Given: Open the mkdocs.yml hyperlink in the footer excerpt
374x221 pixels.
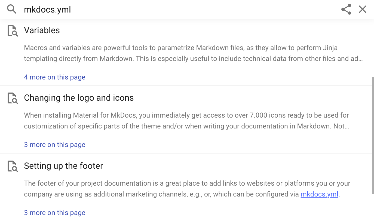Looking at the screenshot, I should tap(319, 194).
